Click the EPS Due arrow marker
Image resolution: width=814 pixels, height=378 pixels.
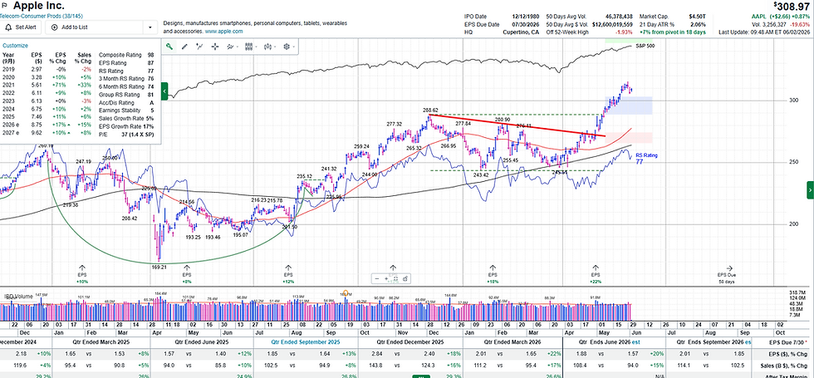pyautogui.click(x=729, y=268)
